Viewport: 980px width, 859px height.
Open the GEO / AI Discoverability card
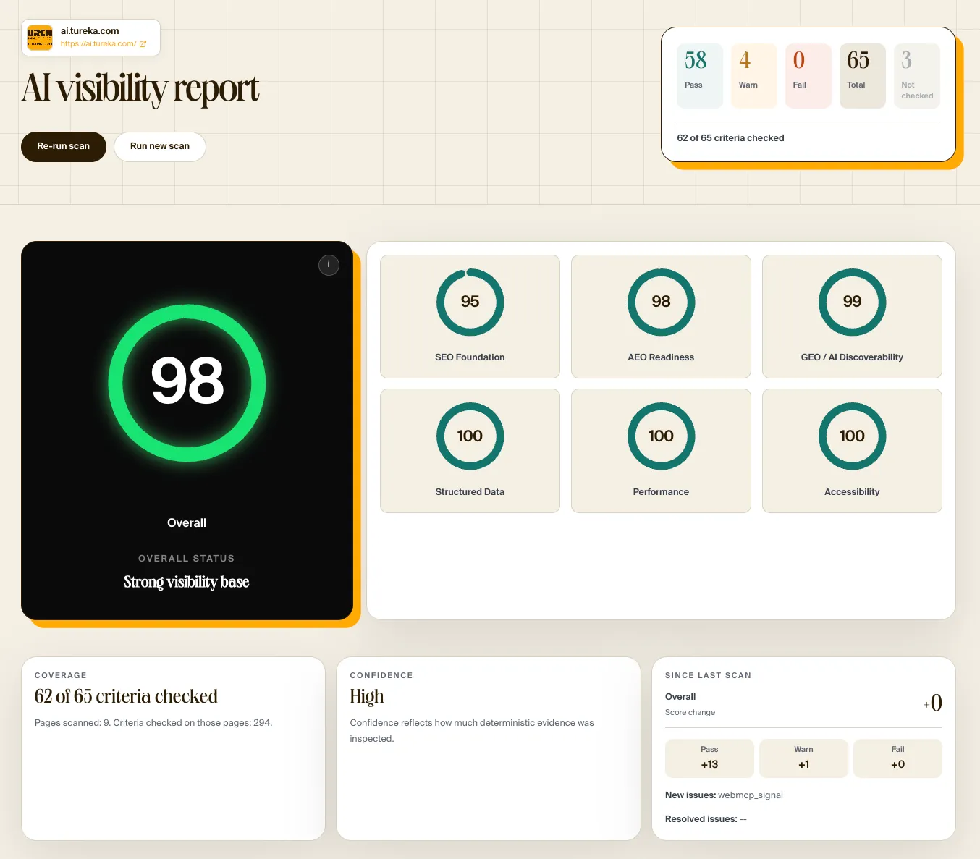[852, 316]
